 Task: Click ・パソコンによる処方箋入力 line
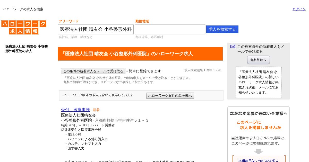click(86, 139)
